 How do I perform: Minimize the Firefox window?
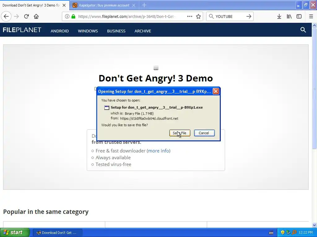[x=298, y=5]
